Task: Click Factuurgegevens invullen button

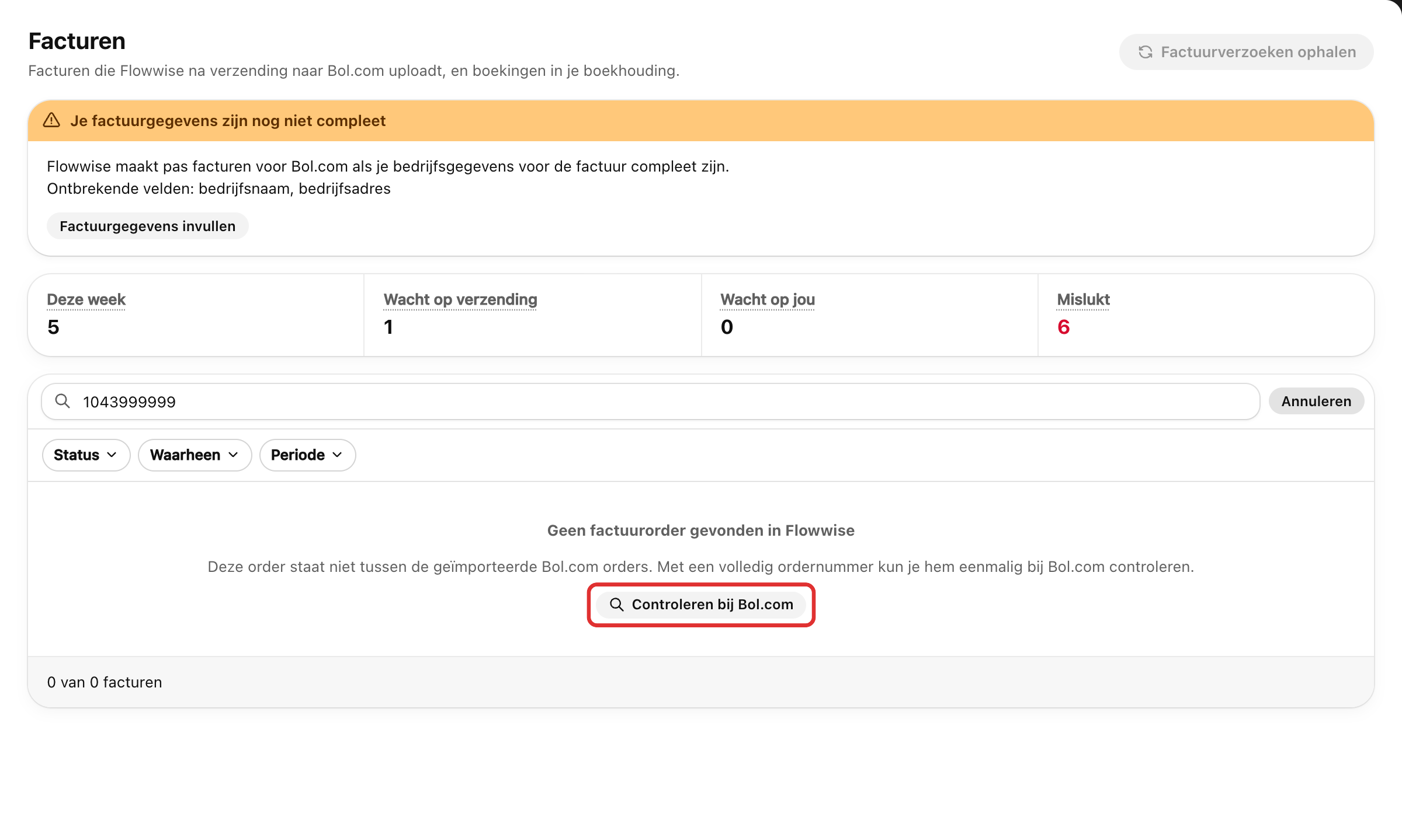Action: [x=148, y=226]
